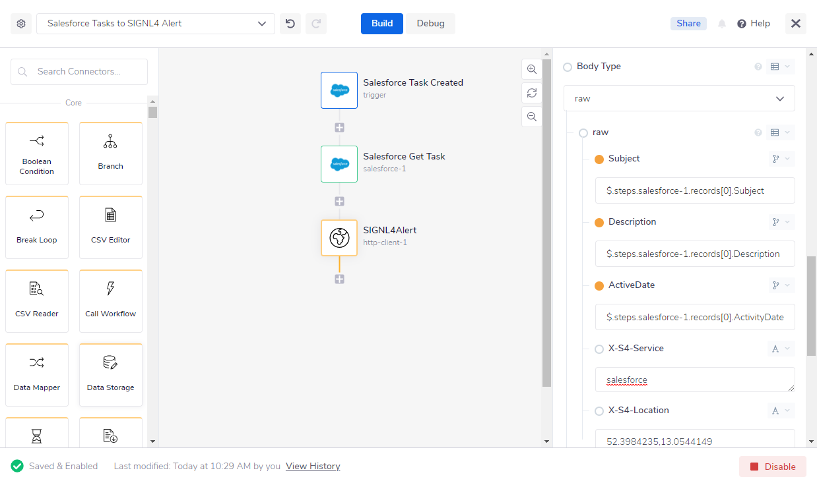Click the Salesforce Get Task step icon
This screenshot has height=485, width=817.
(x=339, y=164)
